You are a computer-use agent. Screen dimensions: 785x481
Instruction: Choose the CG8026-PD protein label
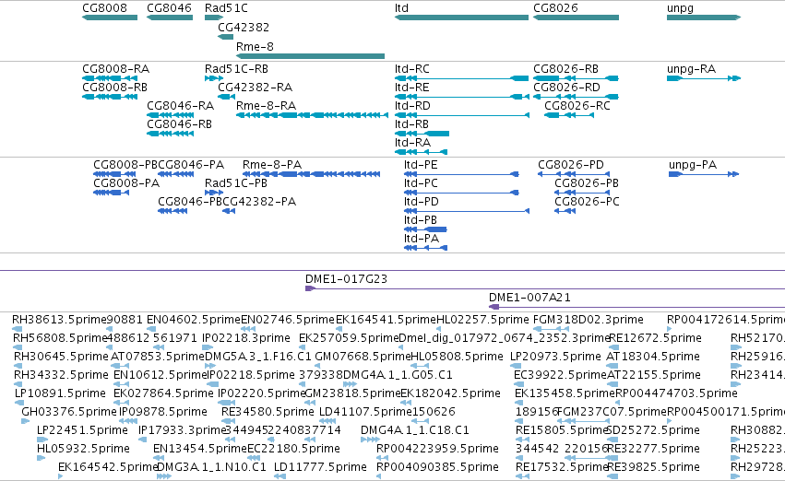click(x=571, y=165)
